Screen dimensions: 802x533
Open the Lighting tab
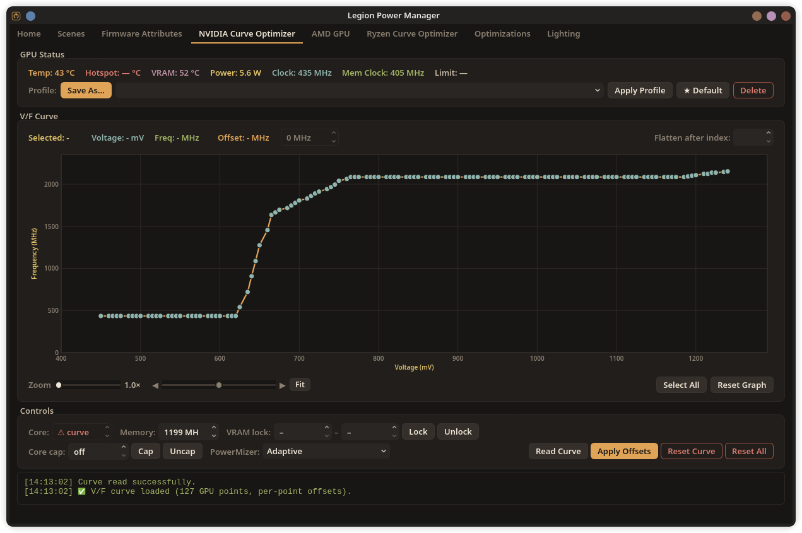point(563,34)
